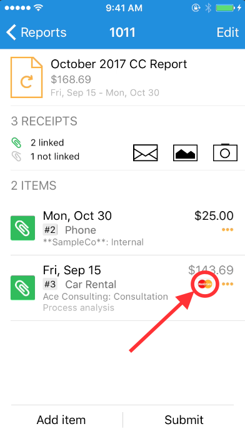Tap the orange report refresh document icon
Image resolution: width=245 pixels, height=434 pixels.
27,77
